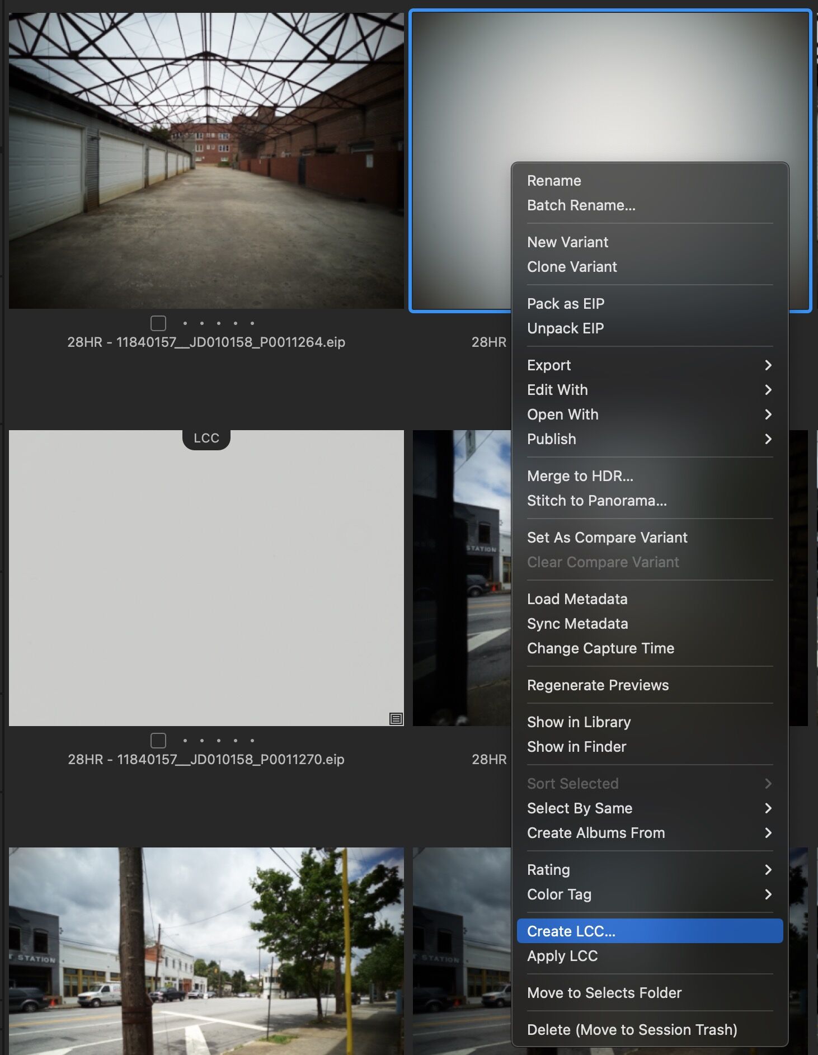Select Load Metadata
This screenshot has width=818, height=1055.
coord(650,599)
